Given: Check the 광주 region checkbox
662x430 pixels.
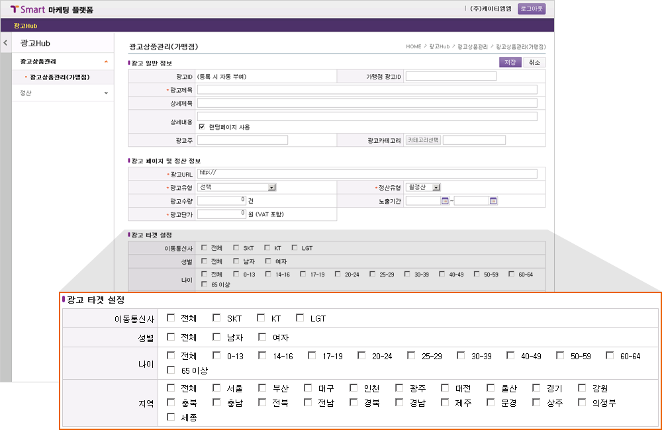Looking at the screenshot, I should point(399,388).
